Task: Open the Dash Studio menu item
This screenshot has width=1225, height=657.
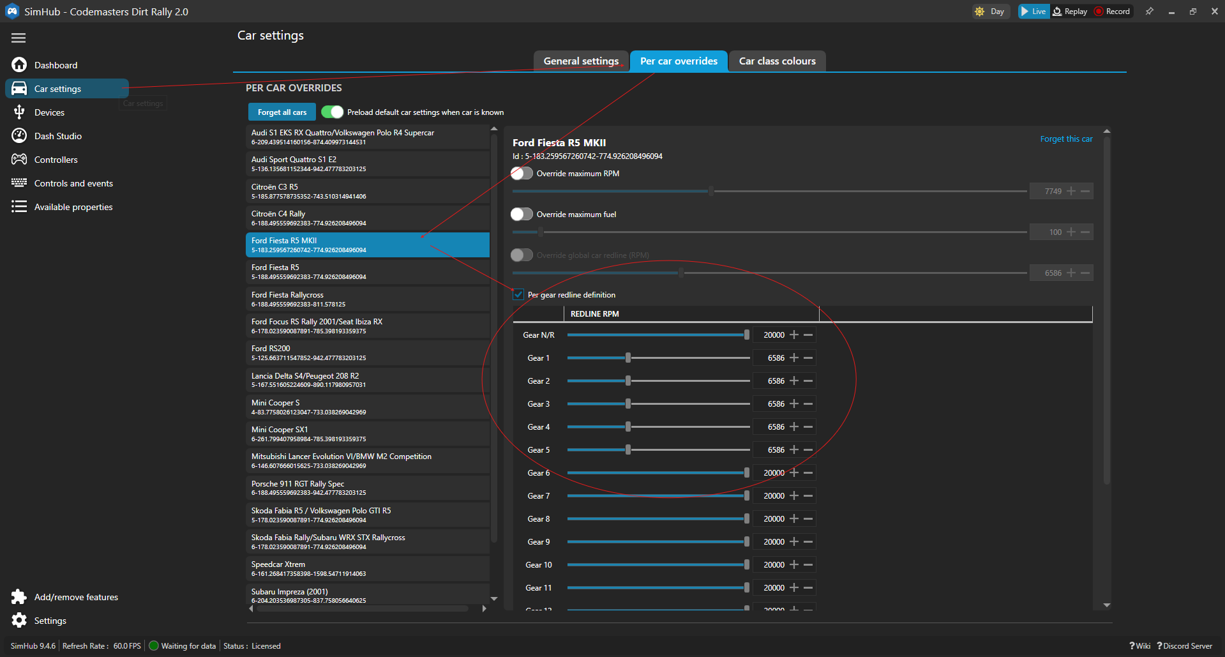Action: click(58, 136)
